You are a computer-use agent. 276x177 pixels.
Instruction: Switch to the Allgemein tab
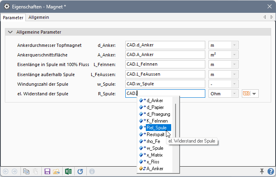(39, 17)
